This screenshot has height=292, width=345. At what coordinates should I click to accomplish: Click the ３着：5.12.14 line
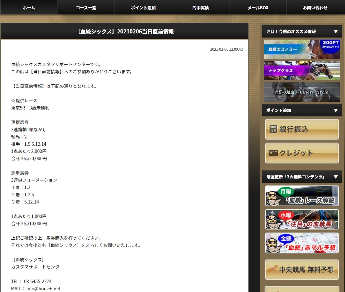tap(25, 202)
